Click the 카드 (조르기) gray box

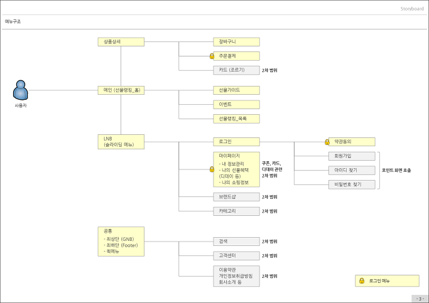click(x=236, y=70)
